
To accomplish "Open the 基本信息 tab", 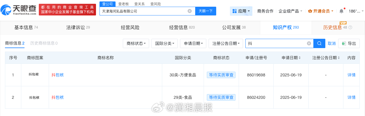I will pos(26,27).
